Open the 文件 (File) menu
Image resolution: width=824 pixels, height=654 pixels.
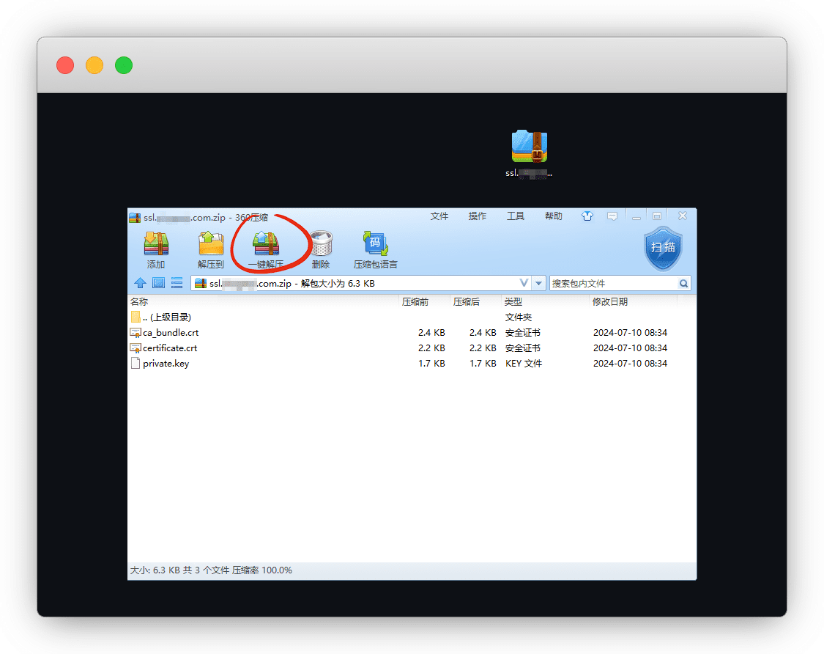click(x=439, y=216)
